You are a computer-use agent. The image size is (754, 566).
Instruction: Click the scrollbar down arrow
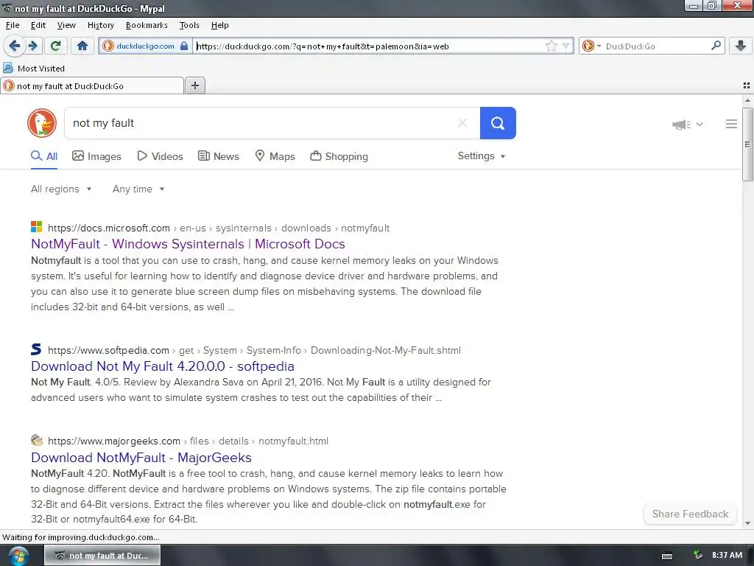(x=747, y=523)
